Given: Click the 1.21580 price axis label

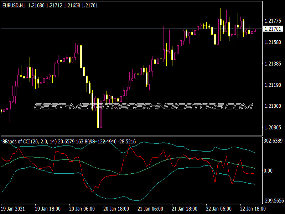Looking at the screenshot, I should [273, 42].
